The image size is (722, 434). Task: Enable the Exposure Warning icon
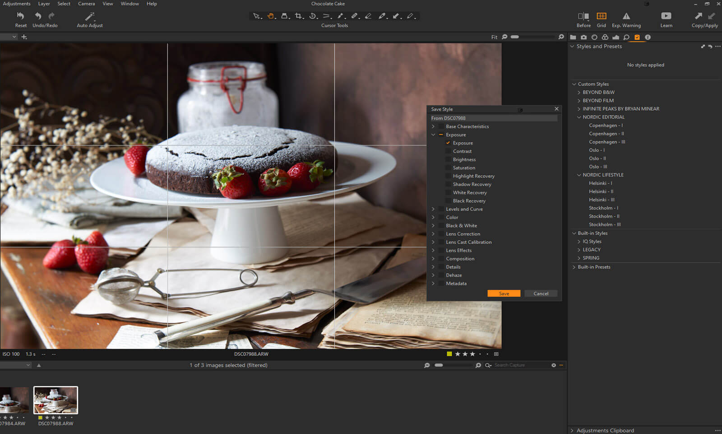(x=626, y=16)
